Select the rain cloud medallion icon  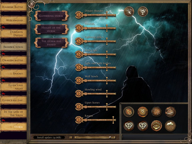(170, 126)
